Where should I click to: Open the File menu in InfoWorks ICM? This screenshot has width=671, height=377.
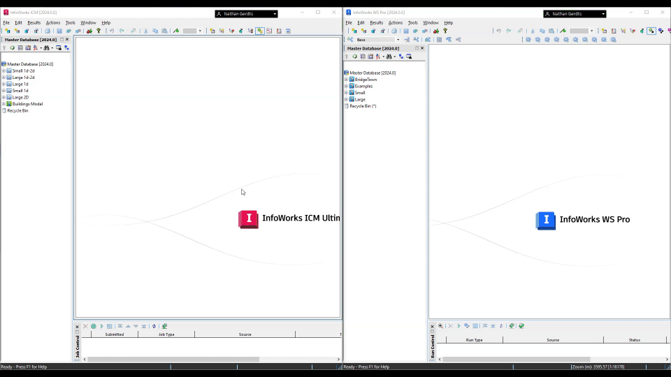(x=6, y=22)
